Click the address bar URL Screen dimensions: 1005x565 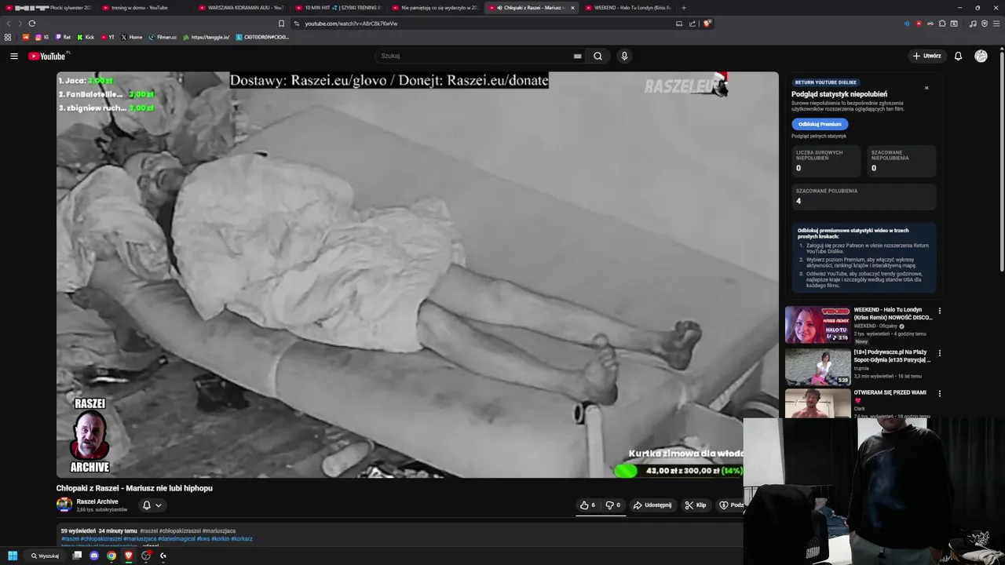351,24
